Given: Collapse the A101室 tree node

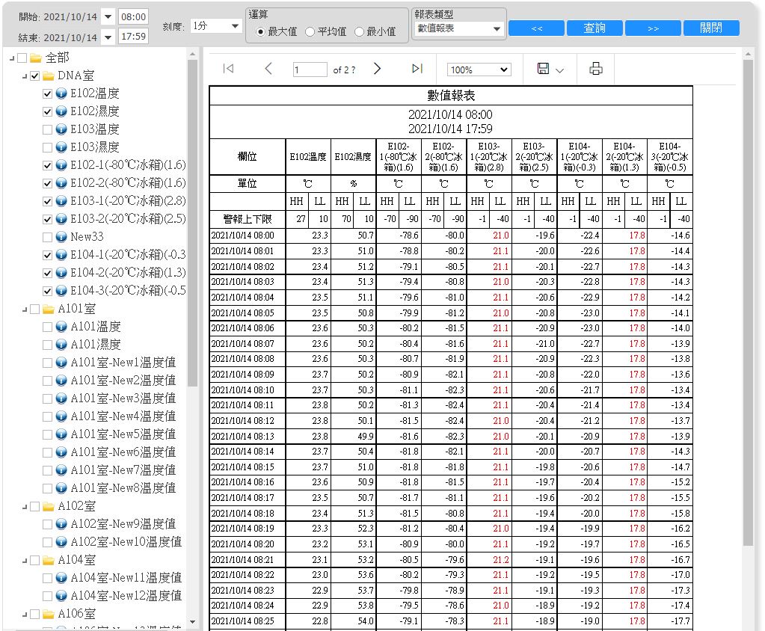Looking at the screenshot, I should (25, 310).
